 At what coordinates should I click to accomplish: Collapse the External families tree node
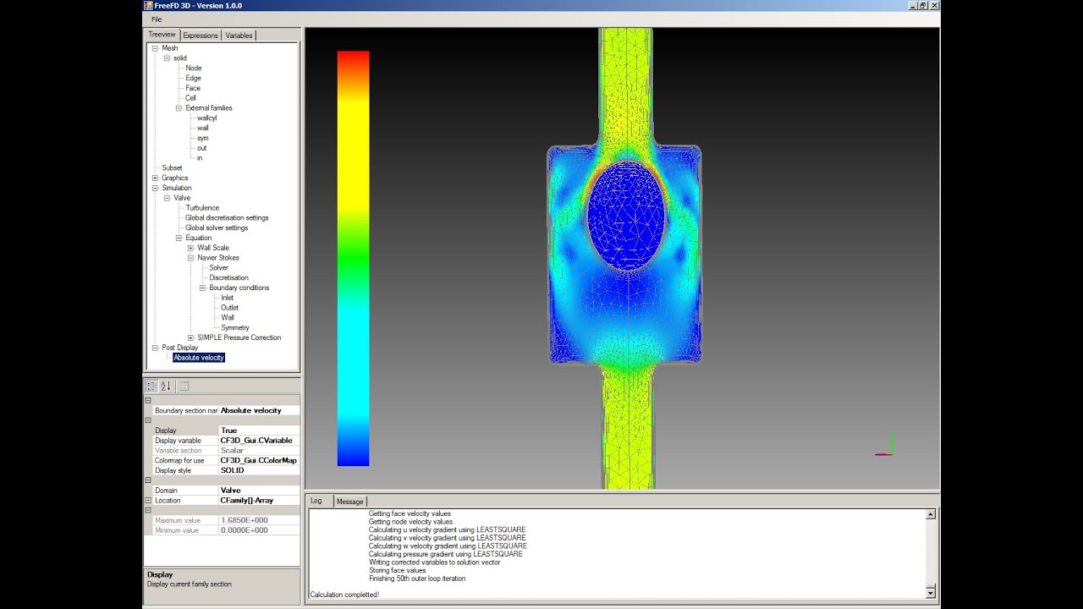point(179,108)
